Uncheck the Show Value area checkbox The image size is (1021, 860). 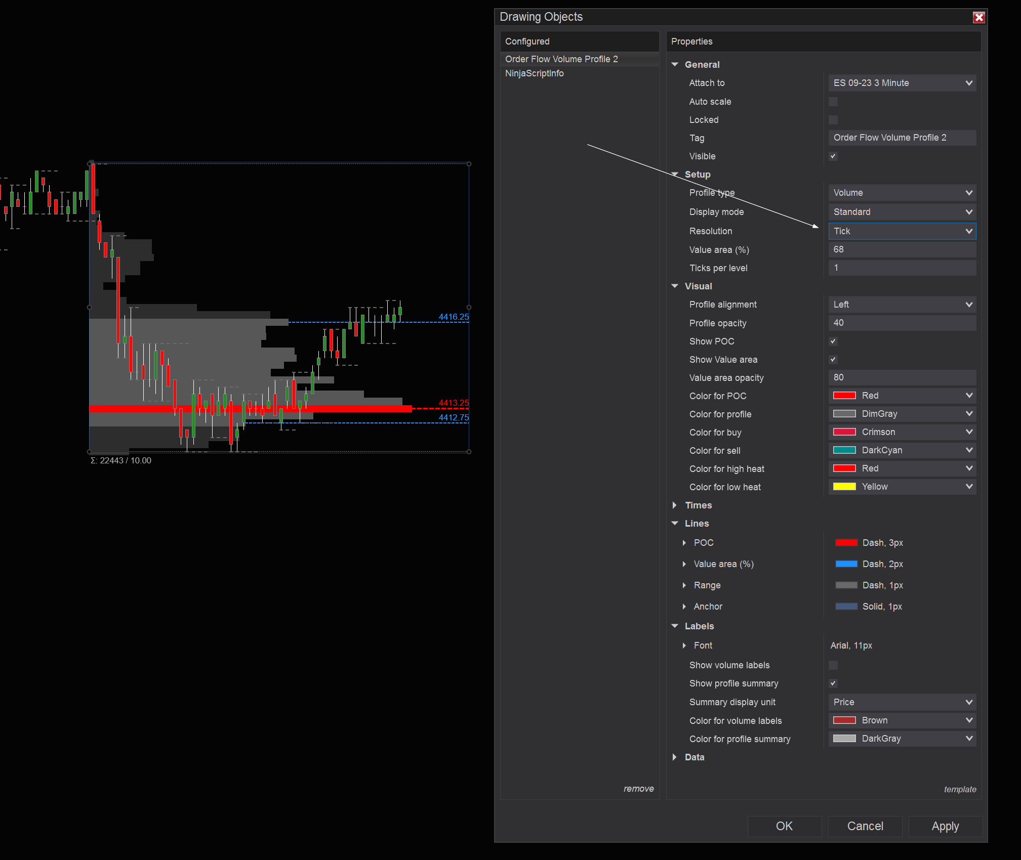(833, 360)
